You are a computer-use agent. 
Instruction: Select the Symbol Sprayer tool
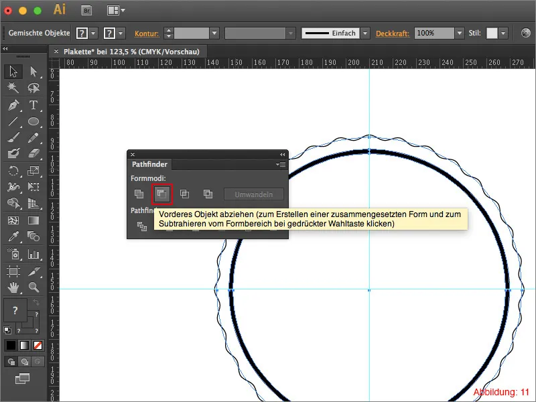click(13, 254)
